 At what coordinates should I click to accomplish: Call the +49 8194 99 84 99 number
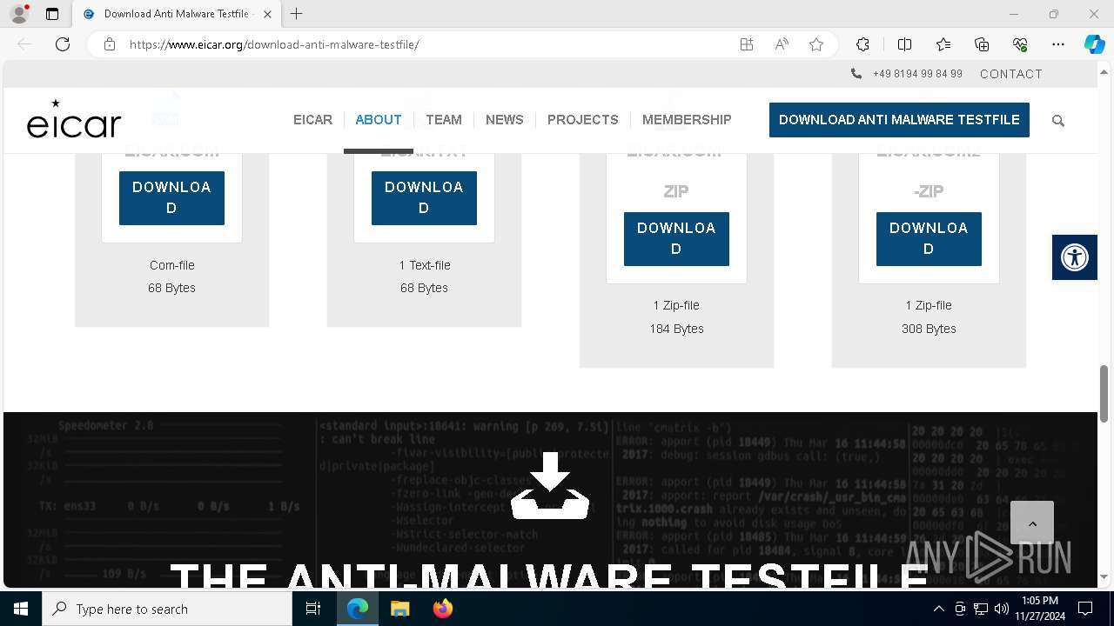coord(917,74)
